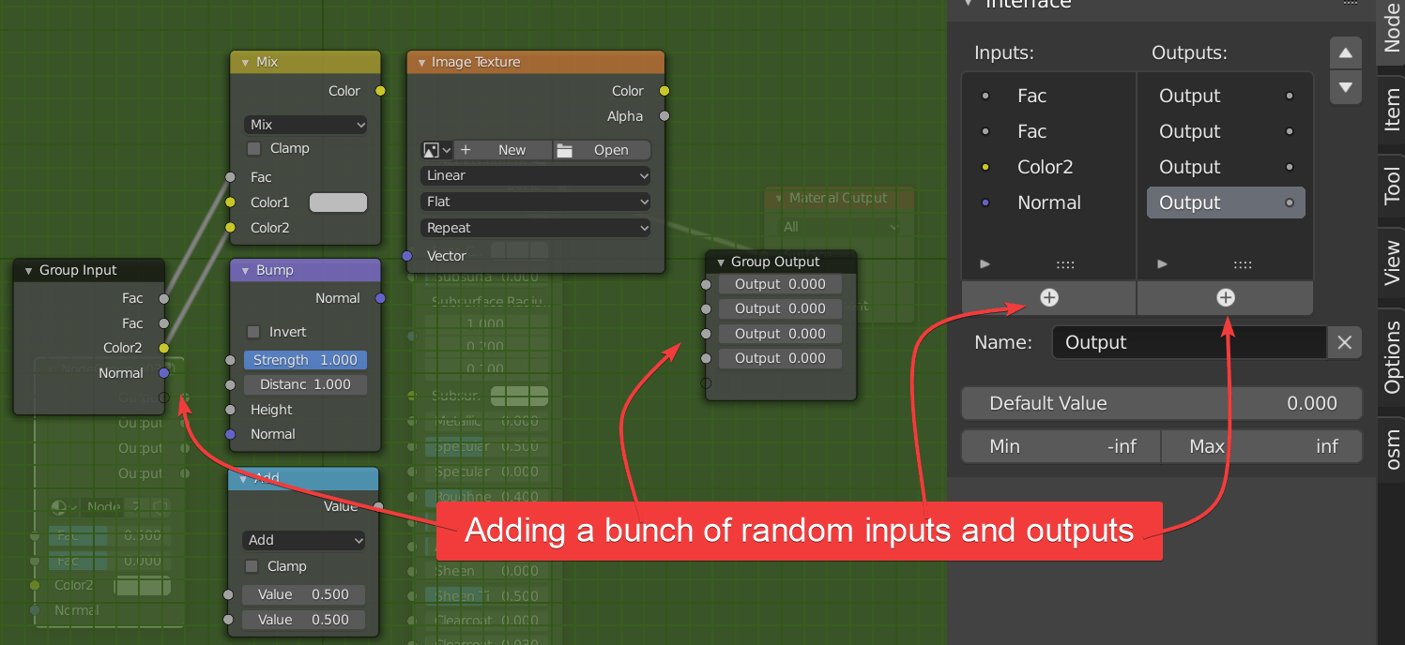Click the plus icon to add an output
The width and height of the screenshot is (1405, 645).
(1225, 297)
